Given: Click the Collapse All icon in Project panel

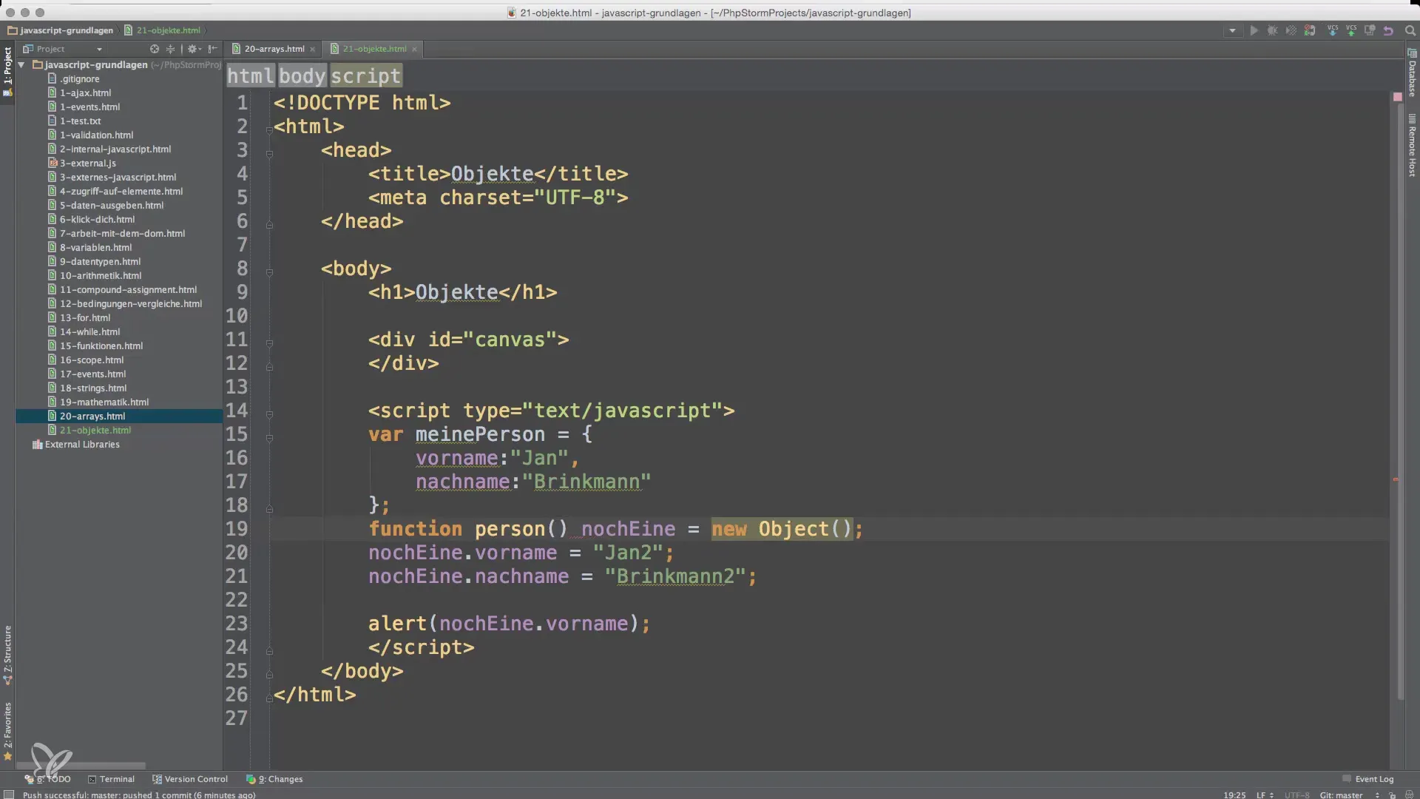Looking at the screenshot, I should pos(171,49).
